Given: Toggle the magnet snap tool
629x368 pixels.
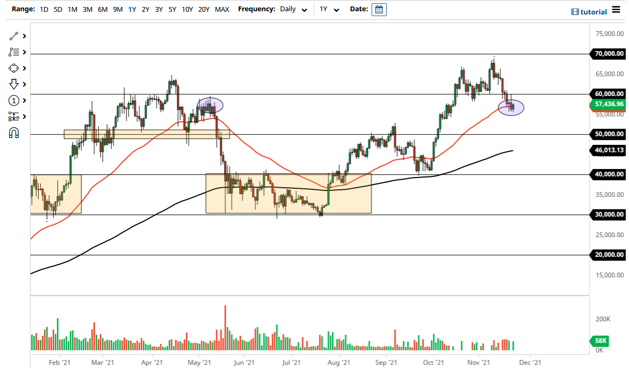Looking at the screenshot, I should click(14, 132).
